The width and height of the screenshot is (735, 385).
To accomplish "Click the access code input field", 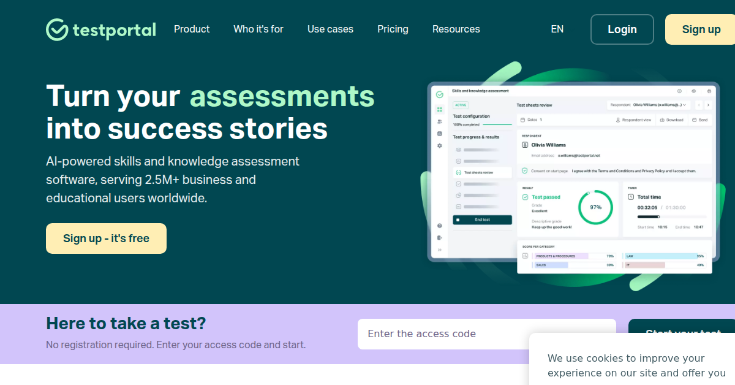I will (x=486, y=334).
